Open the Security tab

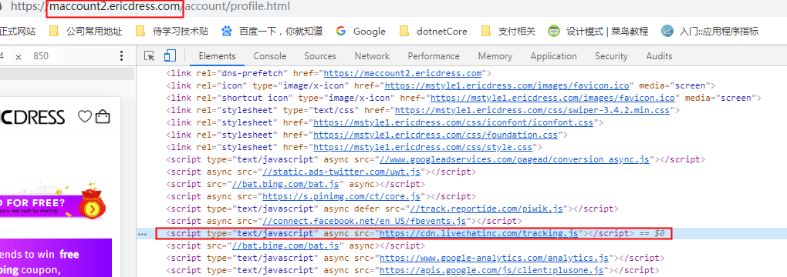coord(611,56)
